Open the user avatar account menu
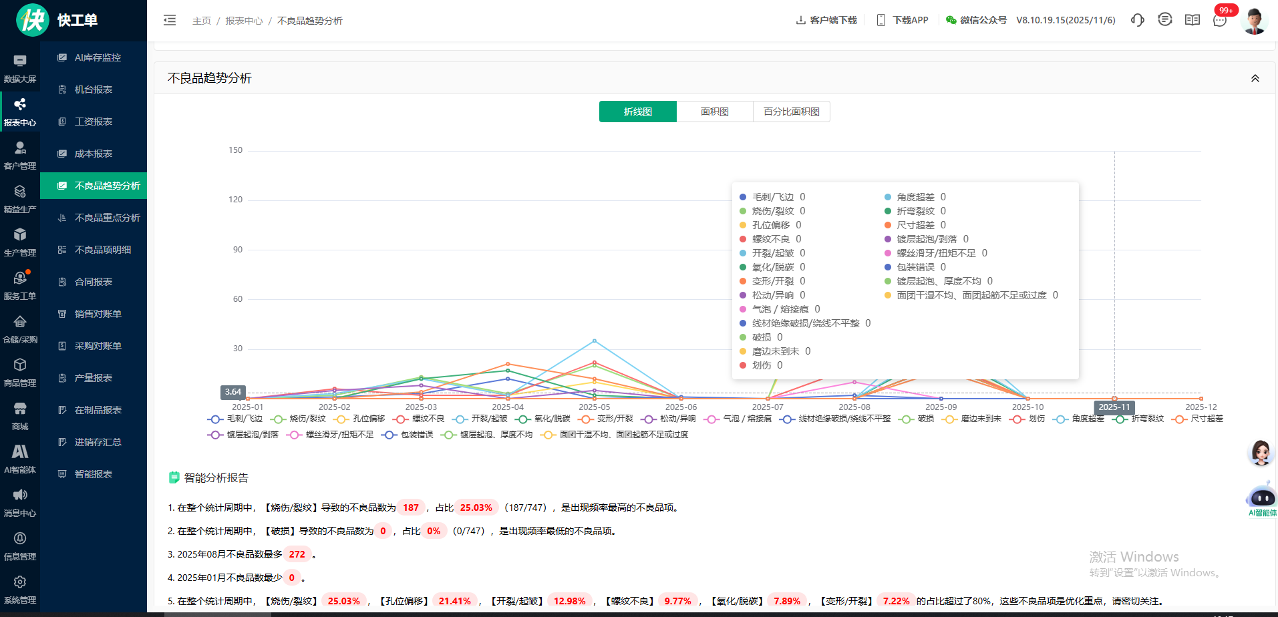Image resolution: width=1278 pixels, height=617 pixels. (1254, 21)
